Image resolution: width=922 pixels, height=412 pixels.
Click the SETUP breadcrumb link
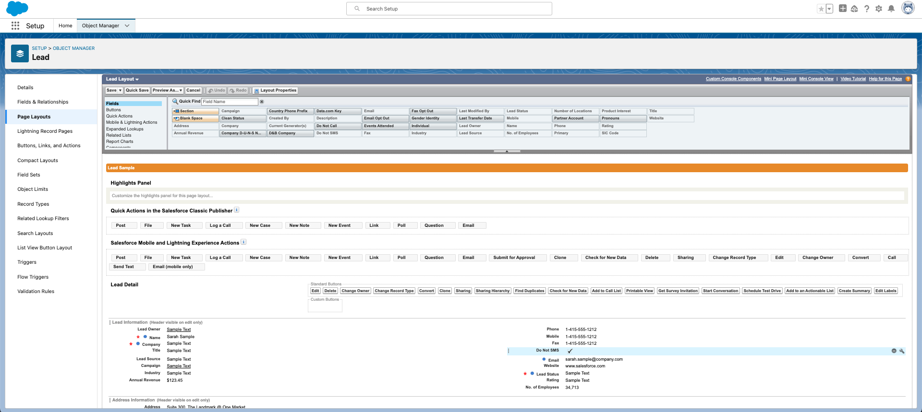tap(39, 48)
